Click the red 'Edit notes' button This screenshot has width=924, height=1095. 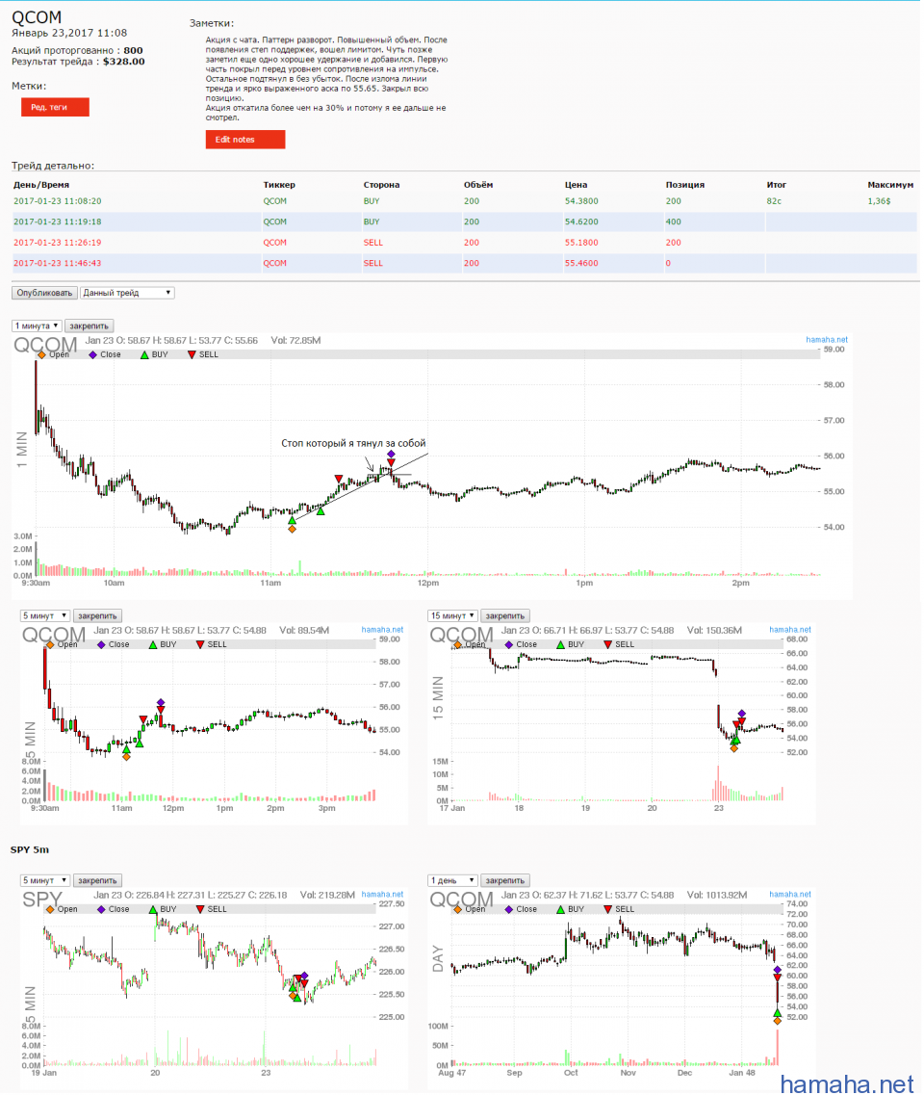click(x=245, y=139)
